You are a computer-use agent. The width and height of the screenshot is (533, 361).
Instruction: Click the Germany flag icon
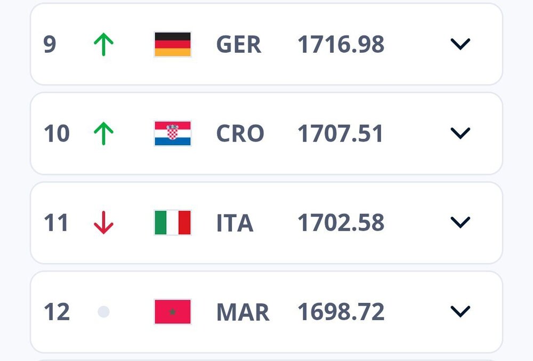(x=172, y=44)
